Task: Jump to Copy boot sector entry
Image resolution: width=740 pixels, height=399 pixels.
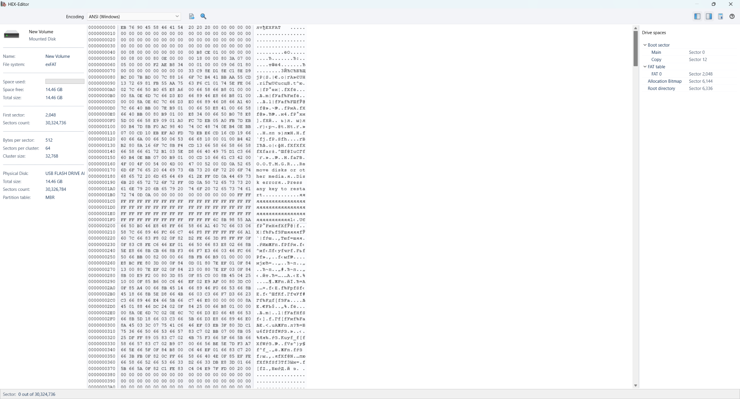Action: [656, 60]
